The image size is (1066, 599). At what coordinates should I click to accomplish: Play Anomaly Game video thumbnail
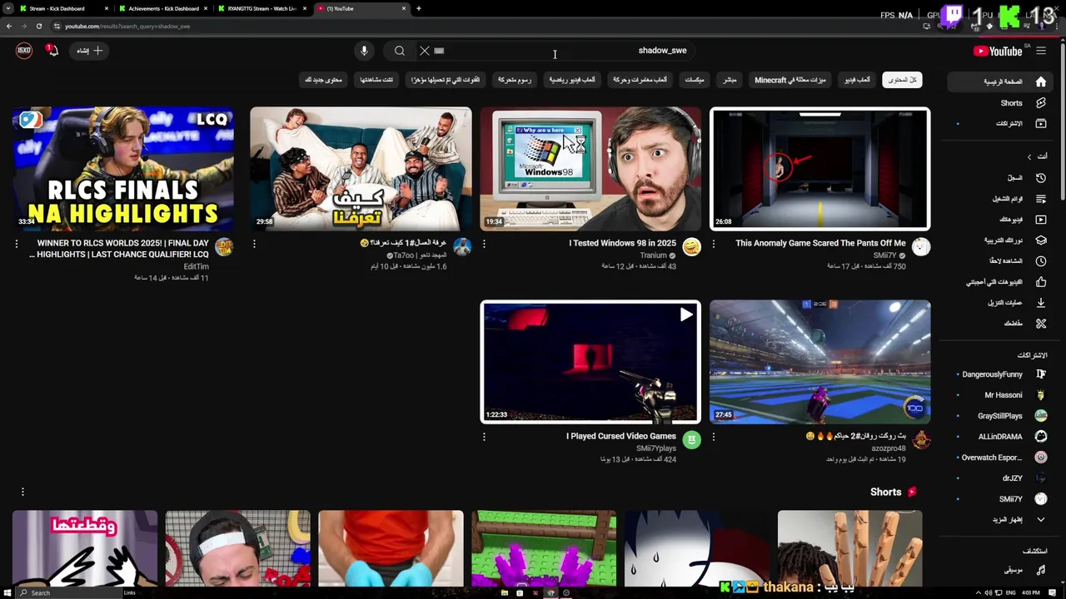point(820,168)
